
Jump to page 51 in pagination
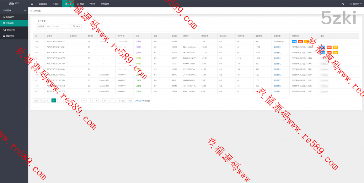[112, 101]
